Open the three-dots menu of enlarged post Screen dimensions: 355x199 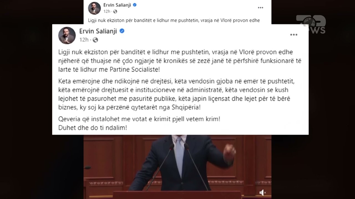294,35
